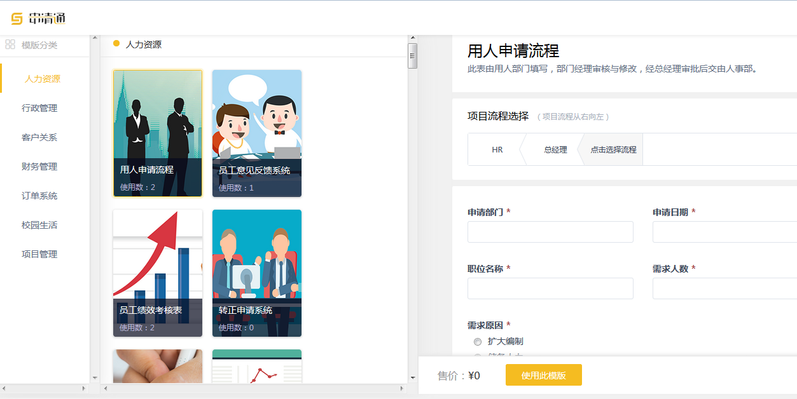The width and height of the screenshot is (797, 399).
Task: Click the 总经理 flow step
Action: (x=555, y=149)
